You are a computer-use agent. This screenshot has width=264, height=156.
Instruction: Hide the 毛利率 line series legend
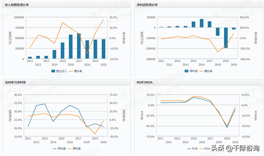click(59, 149)
